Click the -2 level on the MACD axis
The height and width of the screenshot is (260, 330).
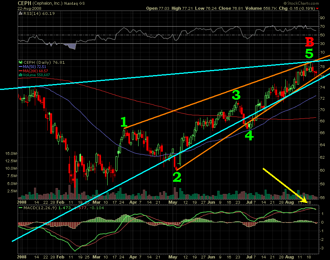click(322, 240)
